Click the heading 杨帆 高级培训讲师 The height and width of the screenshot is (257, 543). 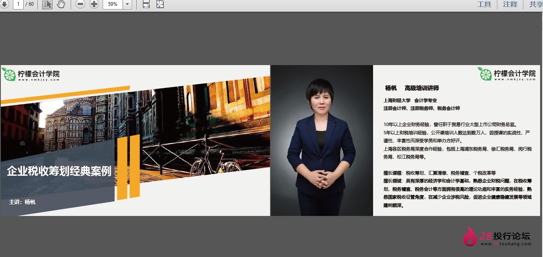[412, 88]
